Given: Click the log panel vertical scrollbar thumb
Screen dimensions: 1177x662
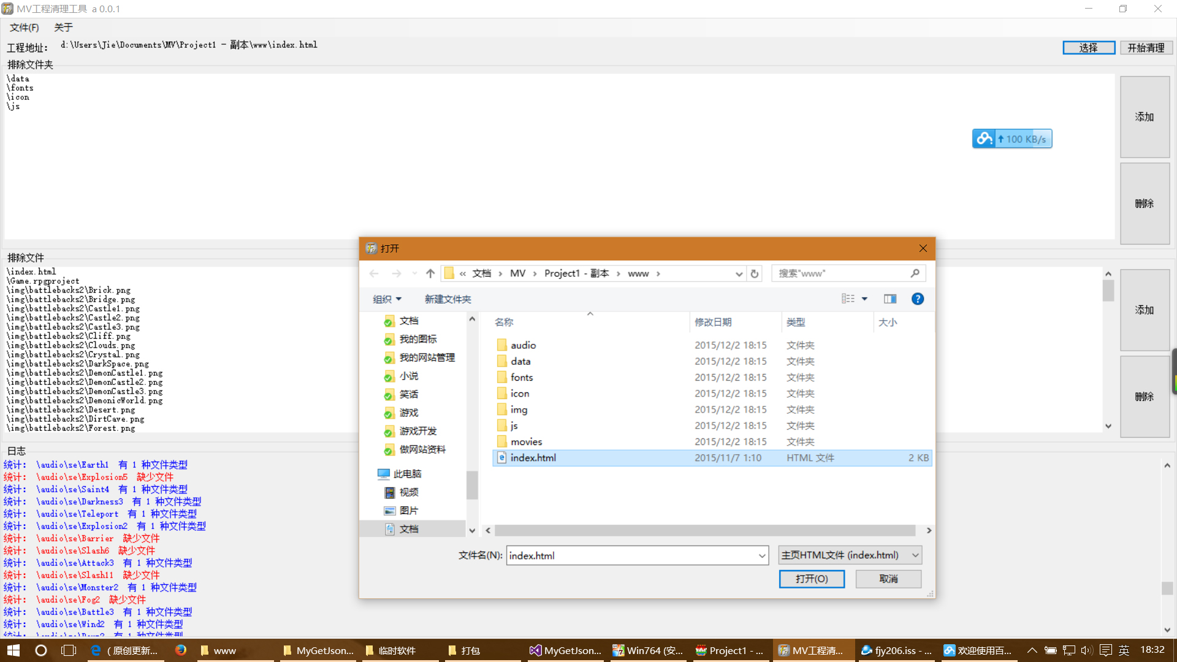Looking at the screenshot, I should click(1167, 588).
